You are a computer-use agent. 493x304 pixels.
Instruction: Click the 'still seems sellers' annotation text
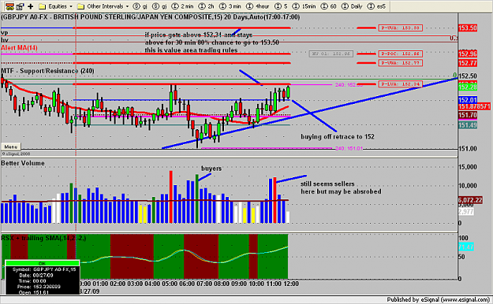[327, 184]
